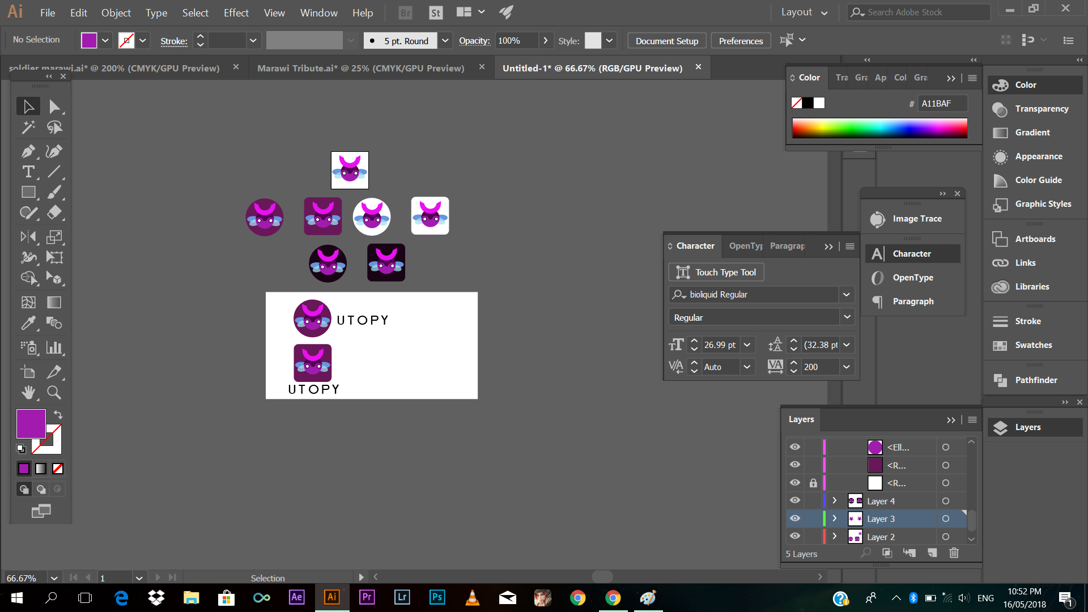
Task: Open font size dropdown 26.99 pt
Action: (747, 345)
